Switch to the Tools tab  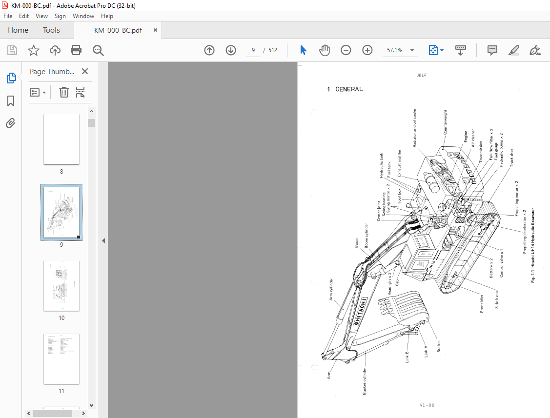click(51, 30)
